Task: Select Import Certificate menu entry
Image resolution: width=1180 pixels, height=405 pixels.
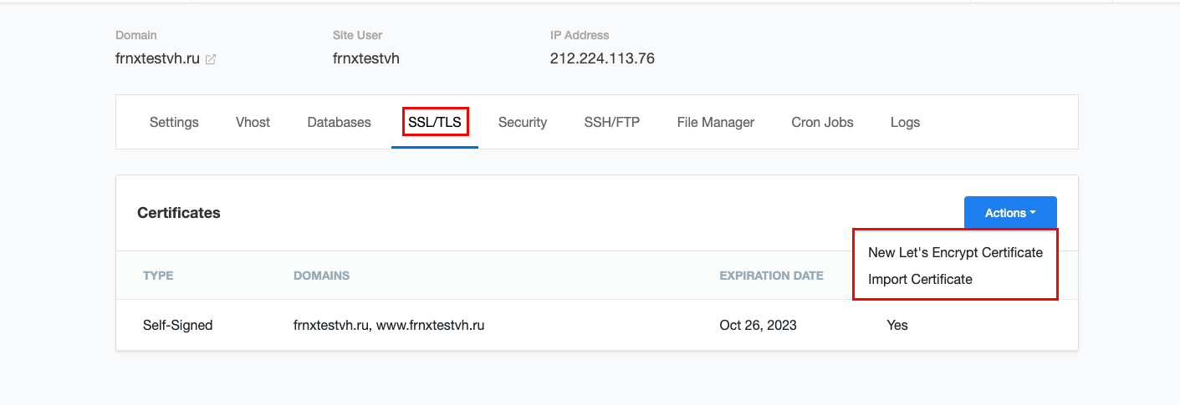Action: [x=920, y=279]
